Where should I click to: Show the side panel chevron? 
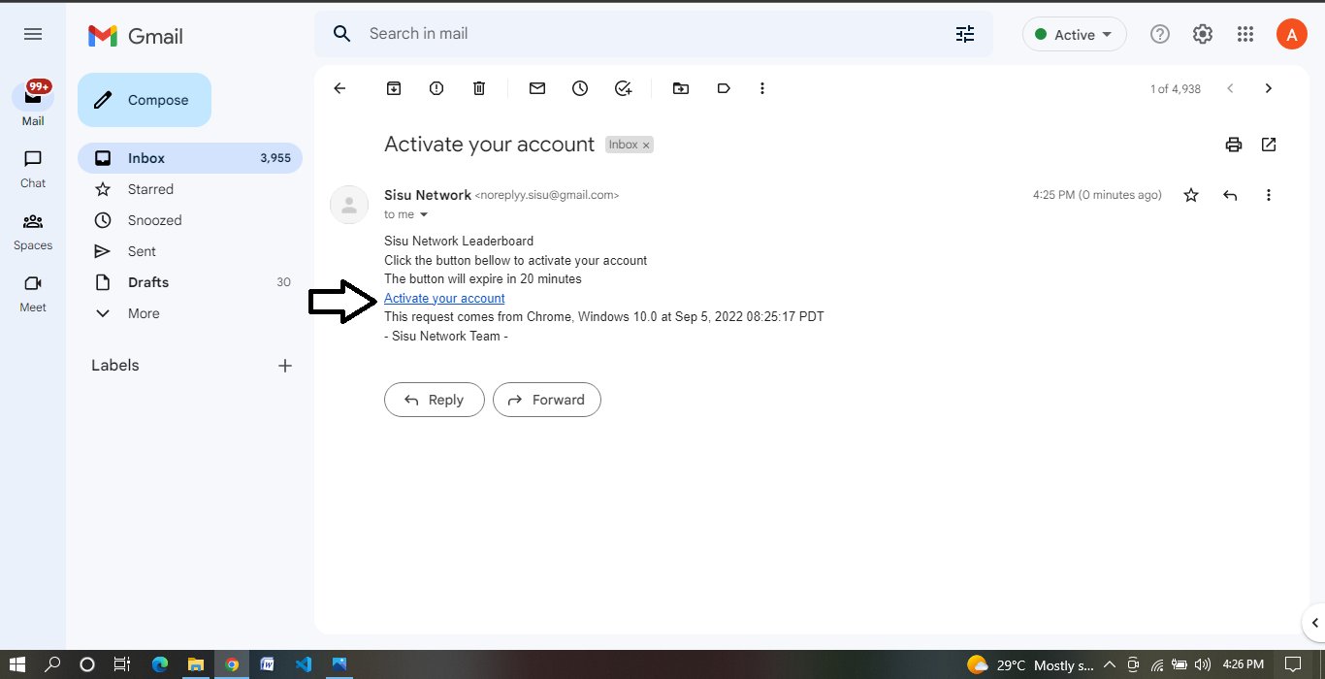click(1314, 623)
